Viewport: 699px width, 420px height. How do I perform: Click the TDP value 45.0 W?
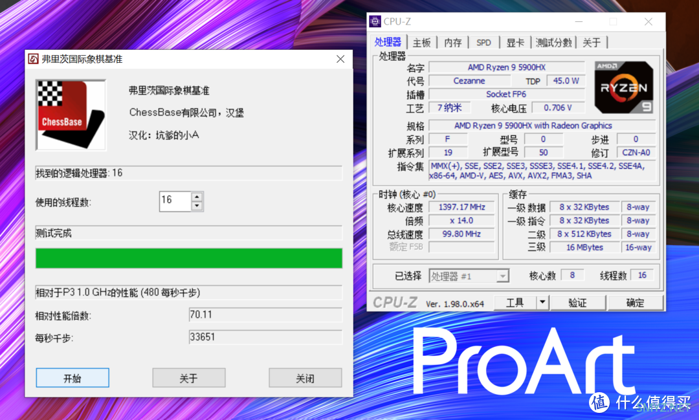[566, 81]
